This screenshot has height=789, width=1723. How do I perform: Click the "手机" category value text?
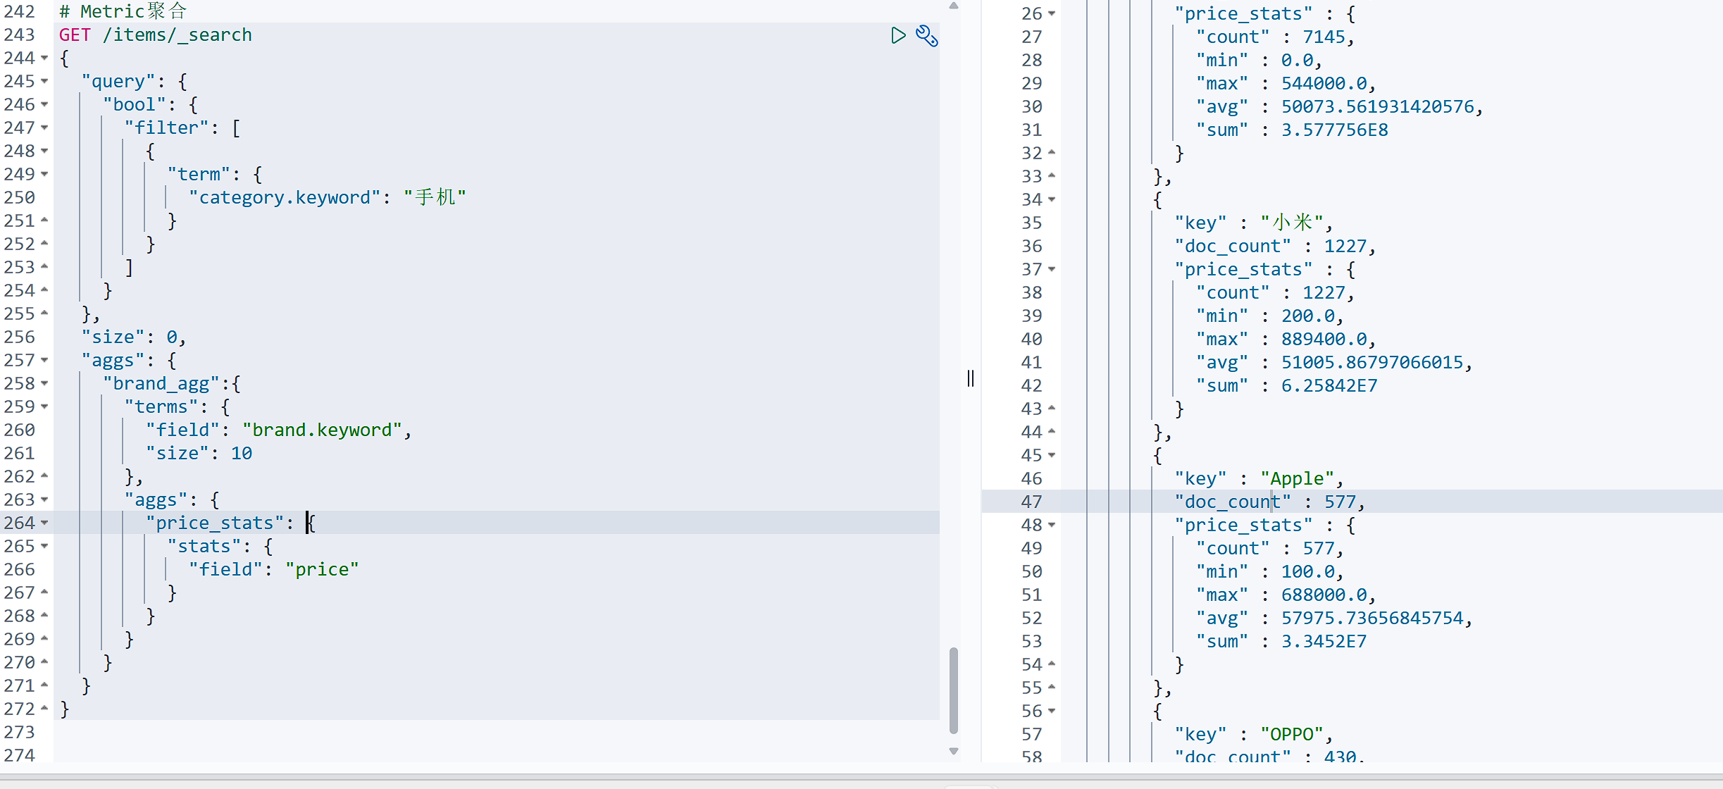[x=435, y=198]
